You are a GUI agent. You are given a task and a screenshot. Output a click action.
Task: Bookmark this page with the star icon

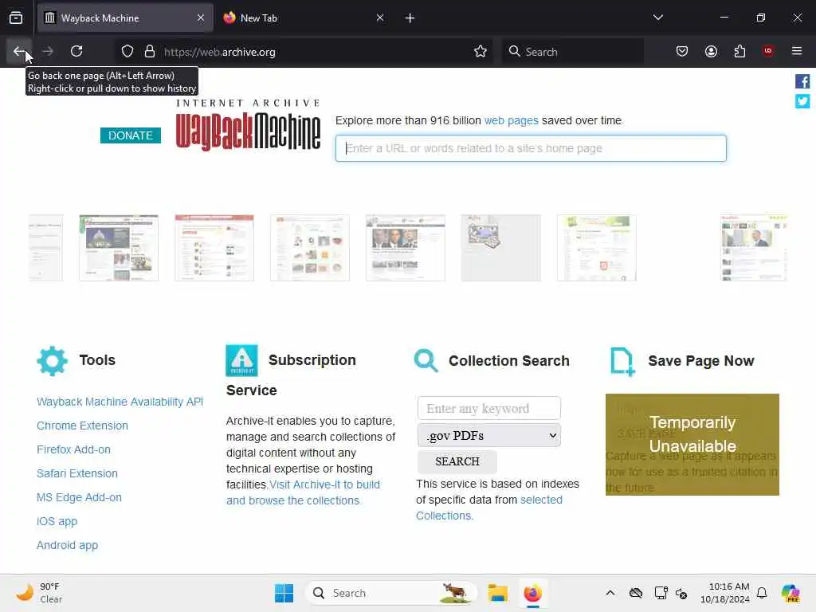481,52
